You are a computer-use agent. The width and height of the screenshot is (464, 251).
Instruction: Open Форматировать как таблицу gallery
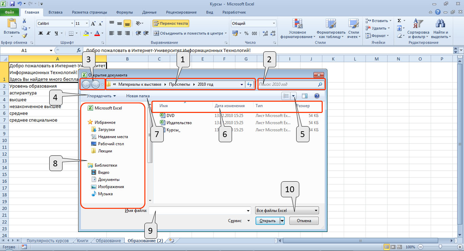331,29
